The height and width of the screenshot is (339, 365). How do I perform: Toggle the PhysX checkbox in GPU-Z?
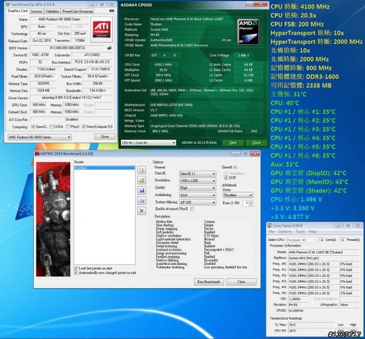68,127
